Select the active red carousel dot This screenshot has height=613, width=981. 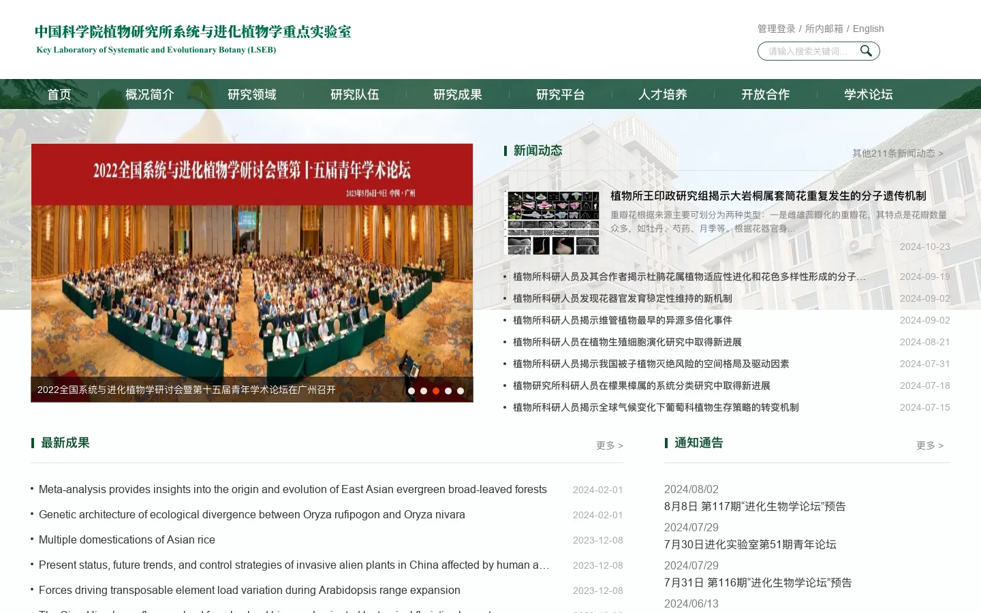tap(436, 391)
